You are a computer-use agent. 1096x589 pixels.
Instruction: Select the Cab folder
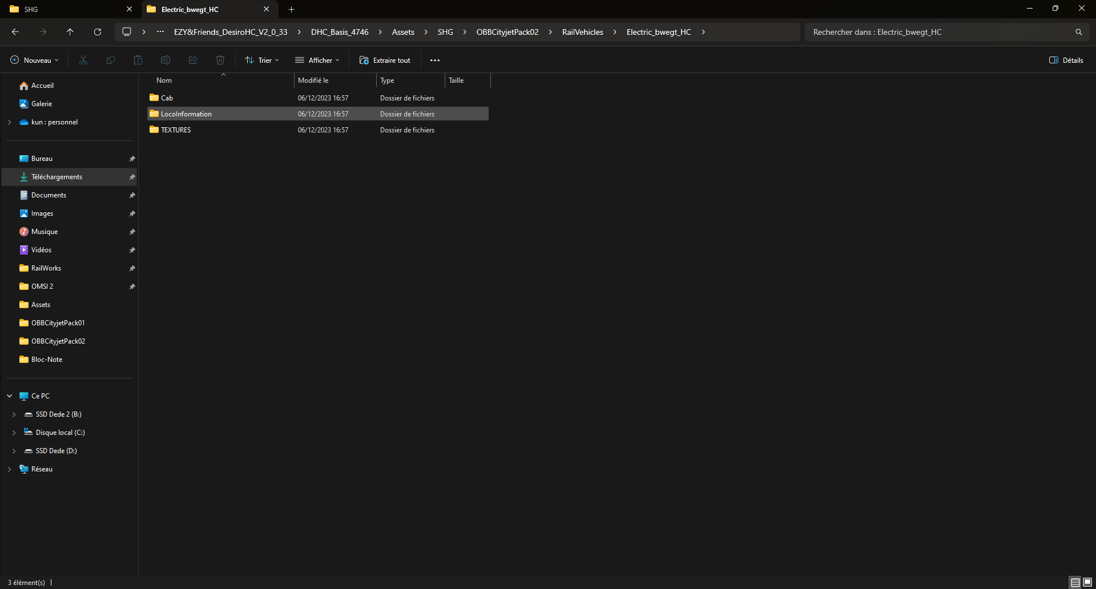pyautogui.click(x=318, y=98)
